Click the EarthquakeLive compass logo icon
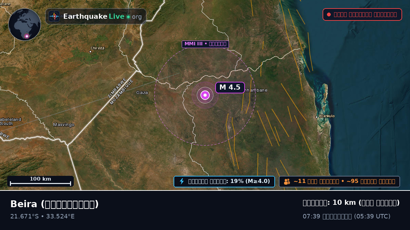Screen dimensions: 410x230 (x=54, y=16)
